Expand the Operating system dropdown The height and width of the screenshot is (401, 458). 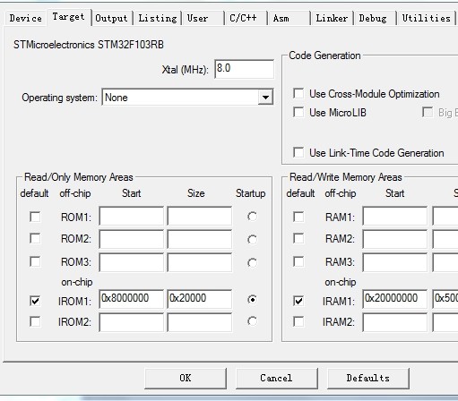point(265,98)
